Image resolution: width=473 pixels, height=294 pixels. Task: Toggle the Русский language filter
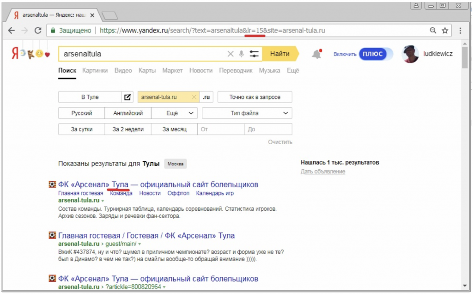(x=81, y=113)
